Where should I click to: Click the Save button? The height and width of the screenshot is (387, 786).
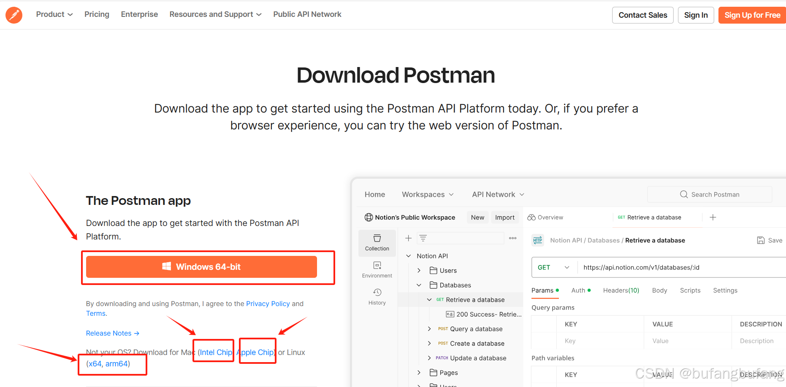click(x=770, y=240)
